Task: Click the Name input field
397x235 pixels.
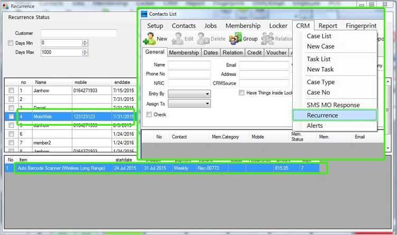Action: 189,65
